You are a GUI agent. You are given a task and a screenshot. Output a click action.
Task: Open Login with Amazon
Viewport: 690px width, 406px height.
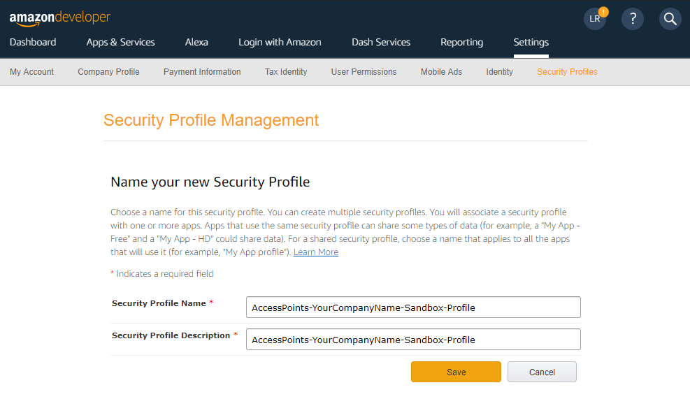pyautogui.click(x=280, y=42)
